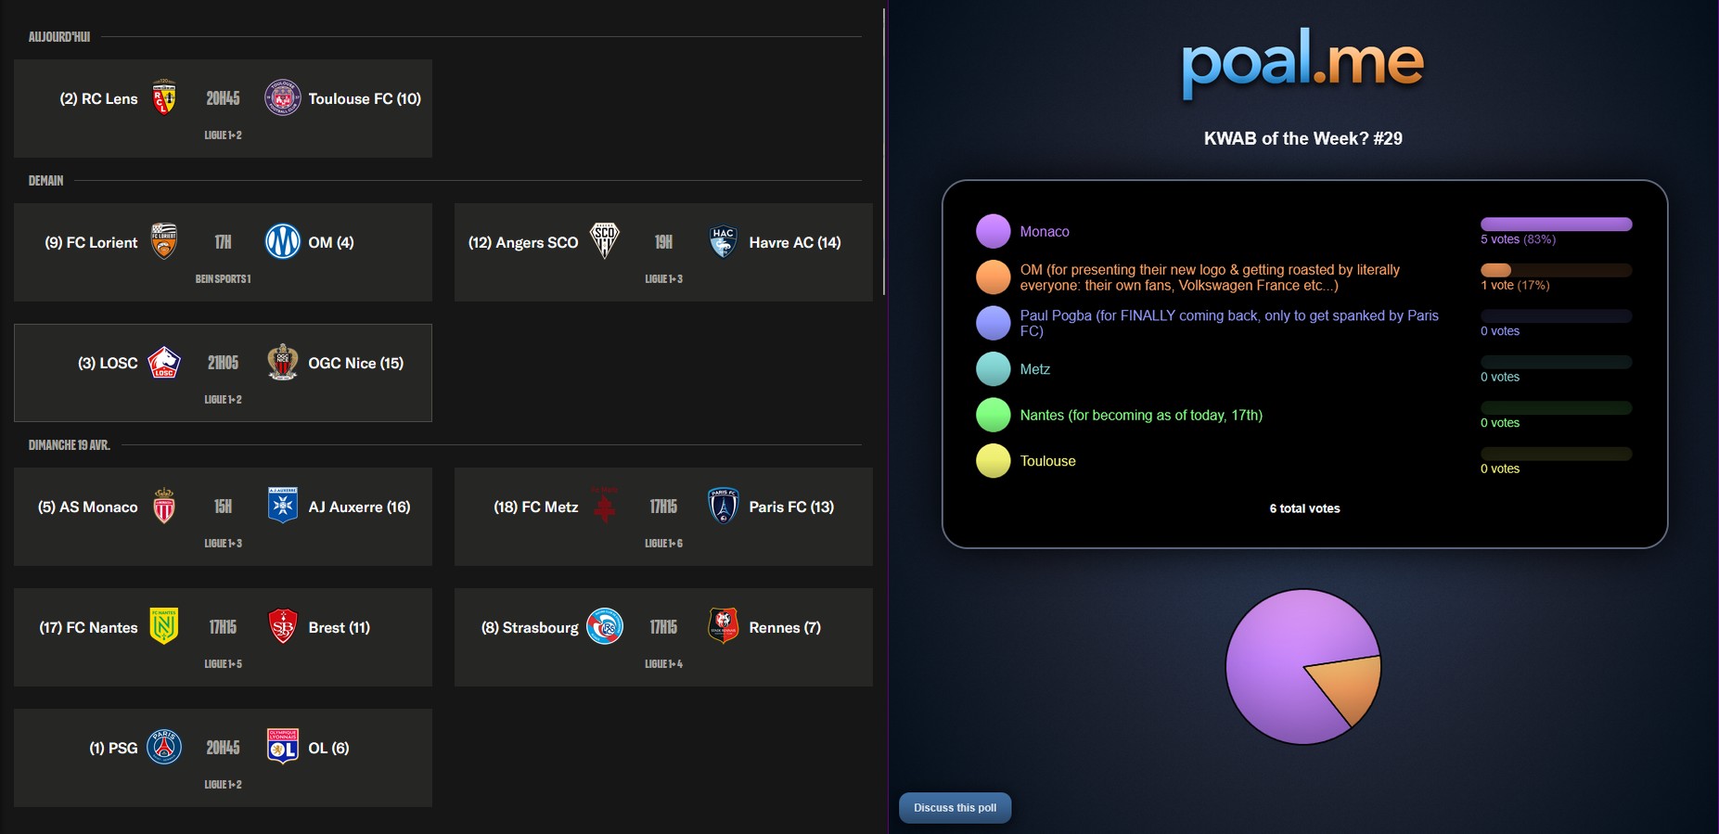Click the "Havre AC (14)" team name
The height and width of the screenshot is (834, 1719).
pos(795,242)
